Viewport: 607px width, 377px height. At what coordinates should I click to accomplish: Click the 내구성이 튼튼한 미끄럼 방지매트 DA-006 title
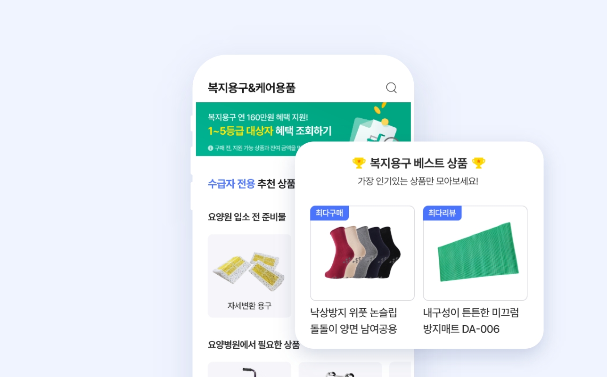(471, 320)
